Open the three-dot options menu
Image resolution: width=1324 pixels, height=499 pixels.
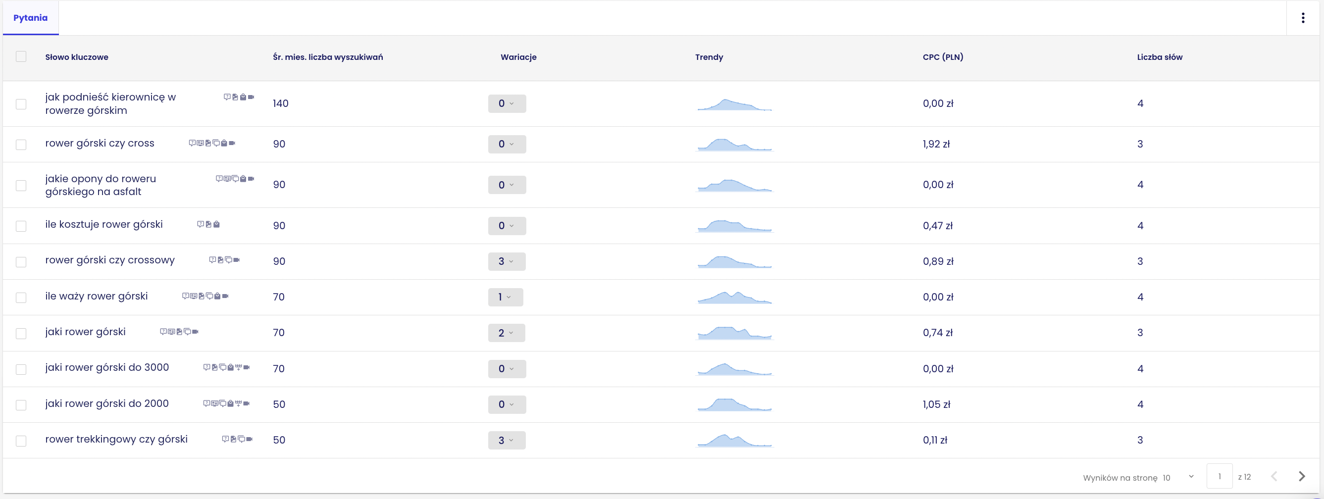pos(1302,18)
